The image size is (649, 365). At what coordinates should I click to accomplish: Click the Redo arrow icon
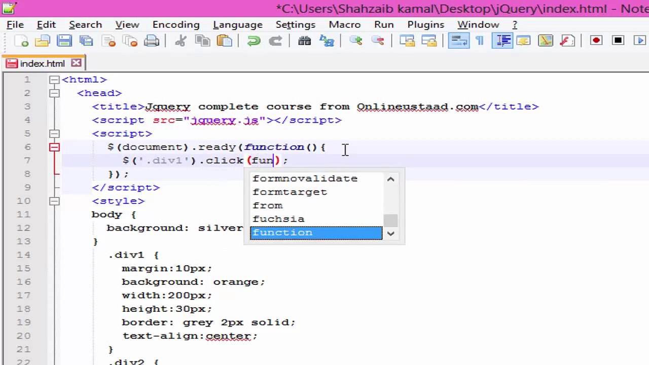pyautogui.click(x=275, y=41)
